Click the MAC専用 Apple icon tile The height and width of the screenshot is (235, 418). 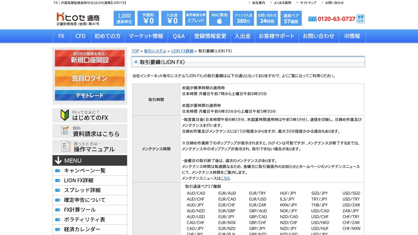pyautogui.click(x=219, y=18)
